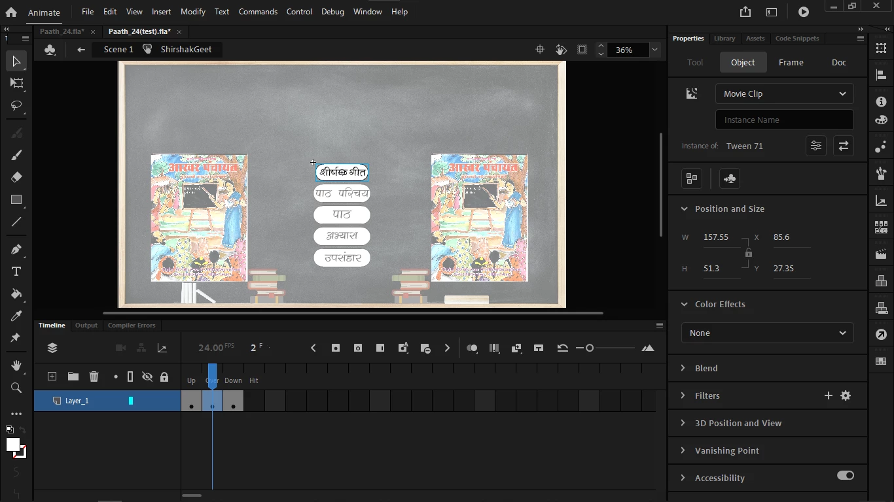Open symbol edit properties icon
Viewport: 894px width, 502px height.
click(816, 146)
